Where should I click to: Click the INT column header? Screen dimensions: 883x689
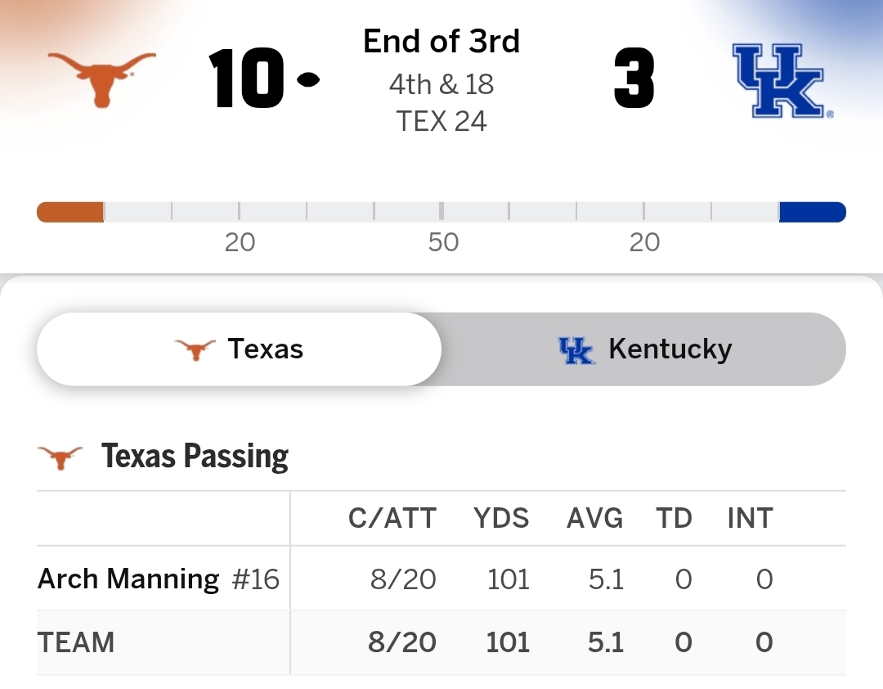[x=750, y=518]
